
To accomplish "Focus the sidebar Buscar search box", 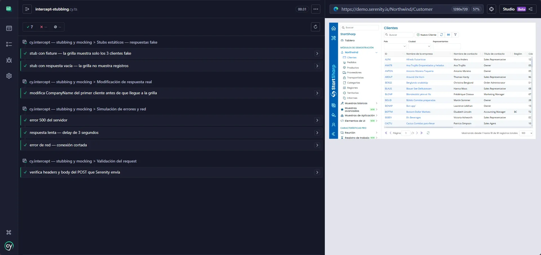I will point(360,27).
